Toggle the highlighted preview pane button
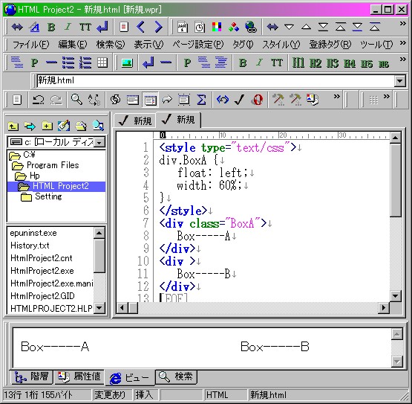 150,100
